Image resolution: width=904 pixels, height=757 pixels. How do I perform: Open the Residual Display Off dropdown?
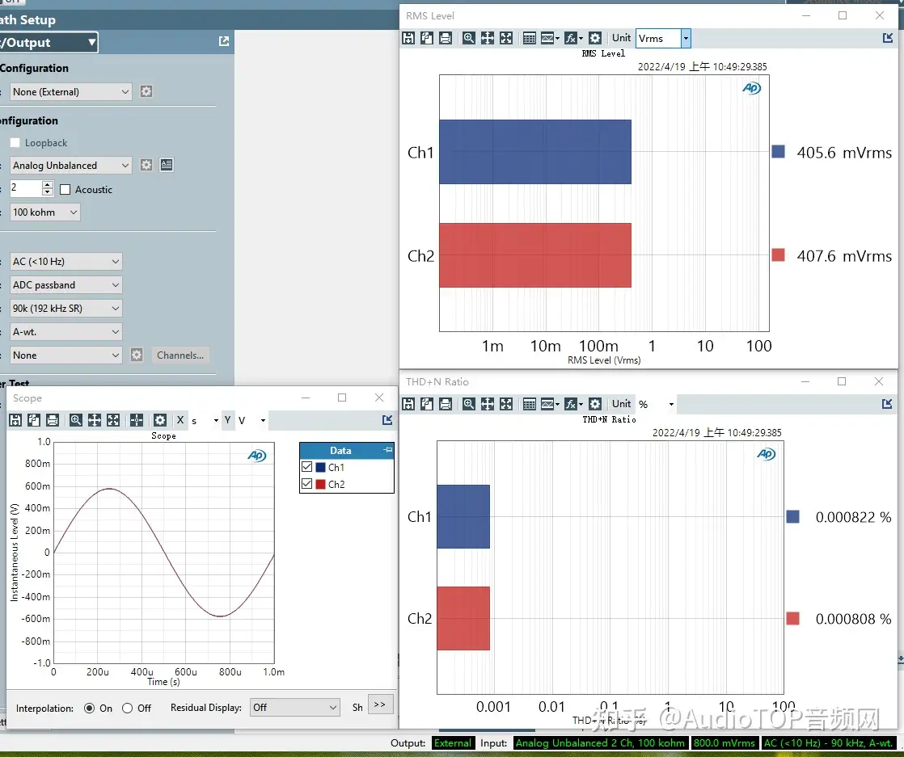point(294,708)
